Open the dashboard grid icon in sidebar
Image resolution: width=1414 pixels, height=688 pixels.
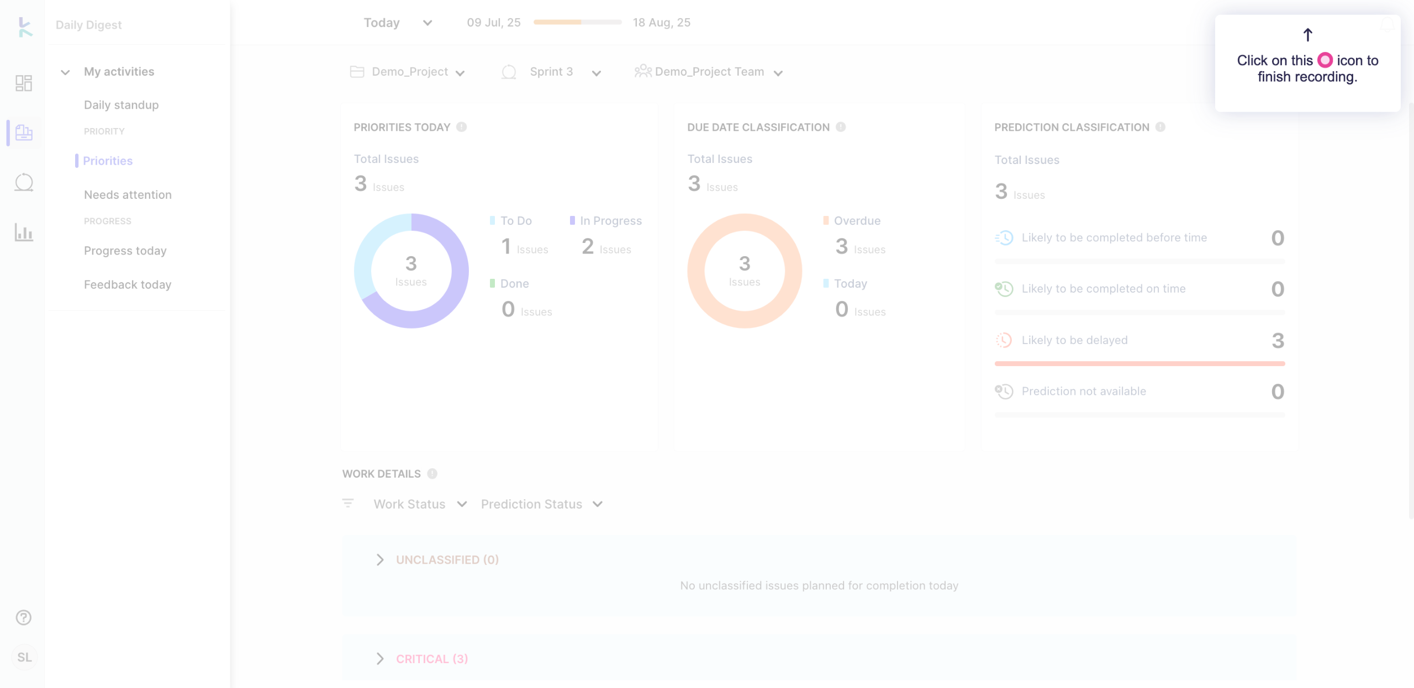24,83
